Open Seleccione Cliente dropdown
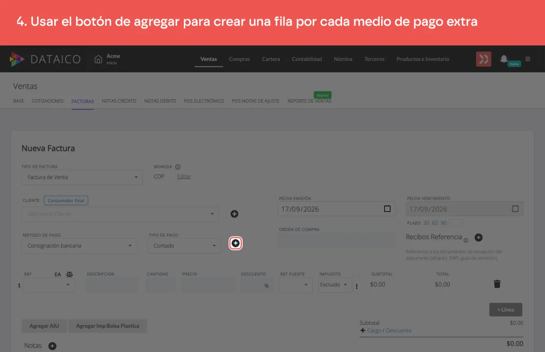The image size is (545, 352). click(x=120, y=214)
